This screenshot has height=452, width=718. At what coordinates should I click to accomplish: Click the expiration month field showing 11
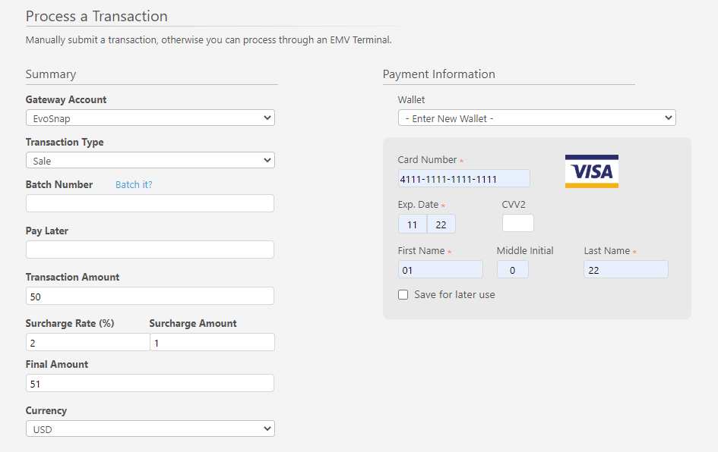[x=412, y=224]
